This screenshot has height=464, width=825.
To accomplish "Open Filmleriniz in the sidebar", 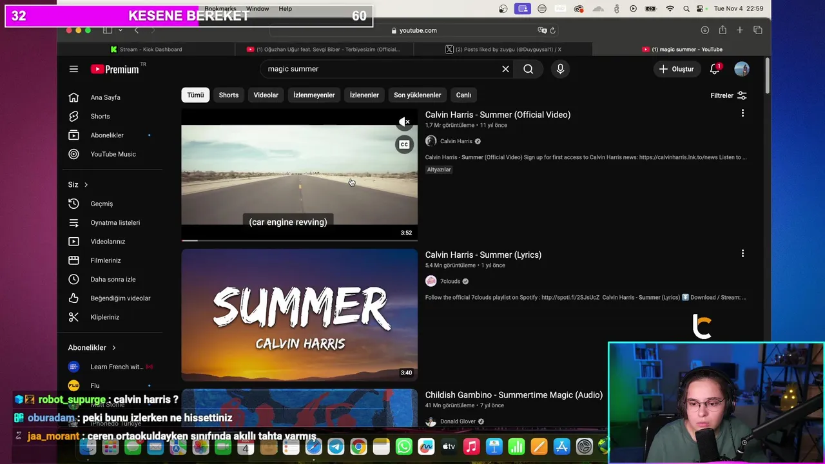I will pyautogui.click(x=106, y=260).
